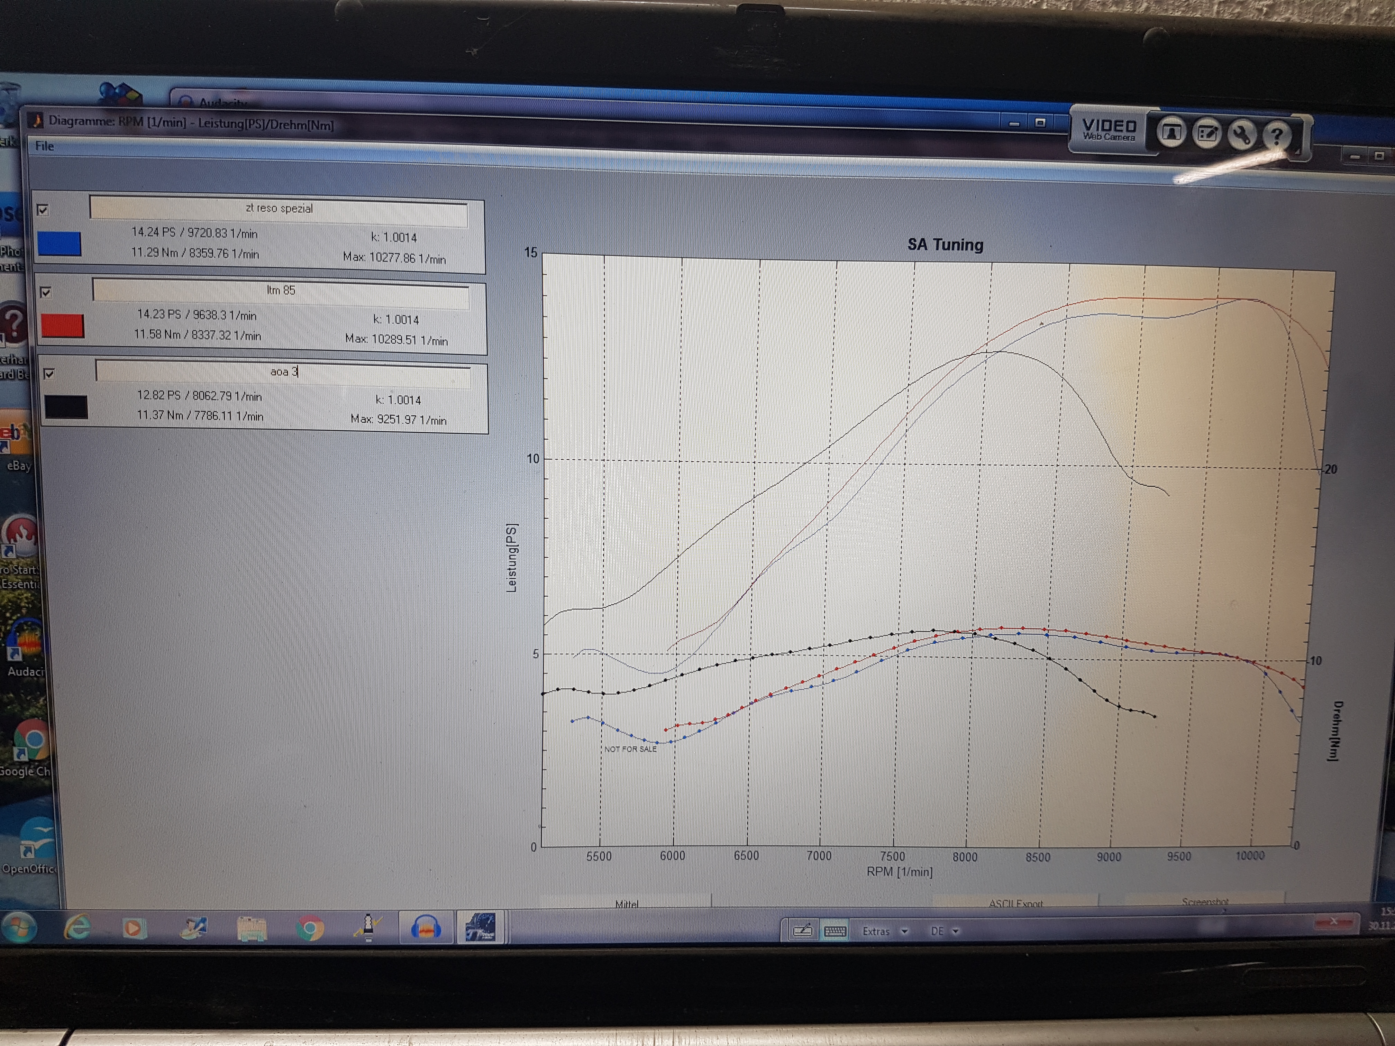1395x1046 pixels.
Task: Open Internet Explorer taskbar icon
Action: pyautogui.click(x=78, y=927)
